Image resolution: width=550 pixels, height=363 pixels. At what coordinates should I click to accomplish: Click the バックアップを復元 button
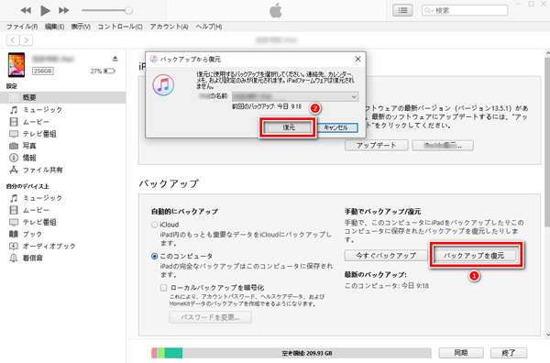point(474,256)
